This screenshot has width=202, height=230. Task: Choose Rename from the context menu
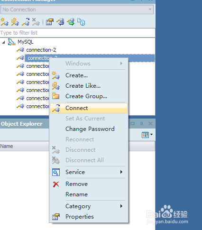pos(89,194)
